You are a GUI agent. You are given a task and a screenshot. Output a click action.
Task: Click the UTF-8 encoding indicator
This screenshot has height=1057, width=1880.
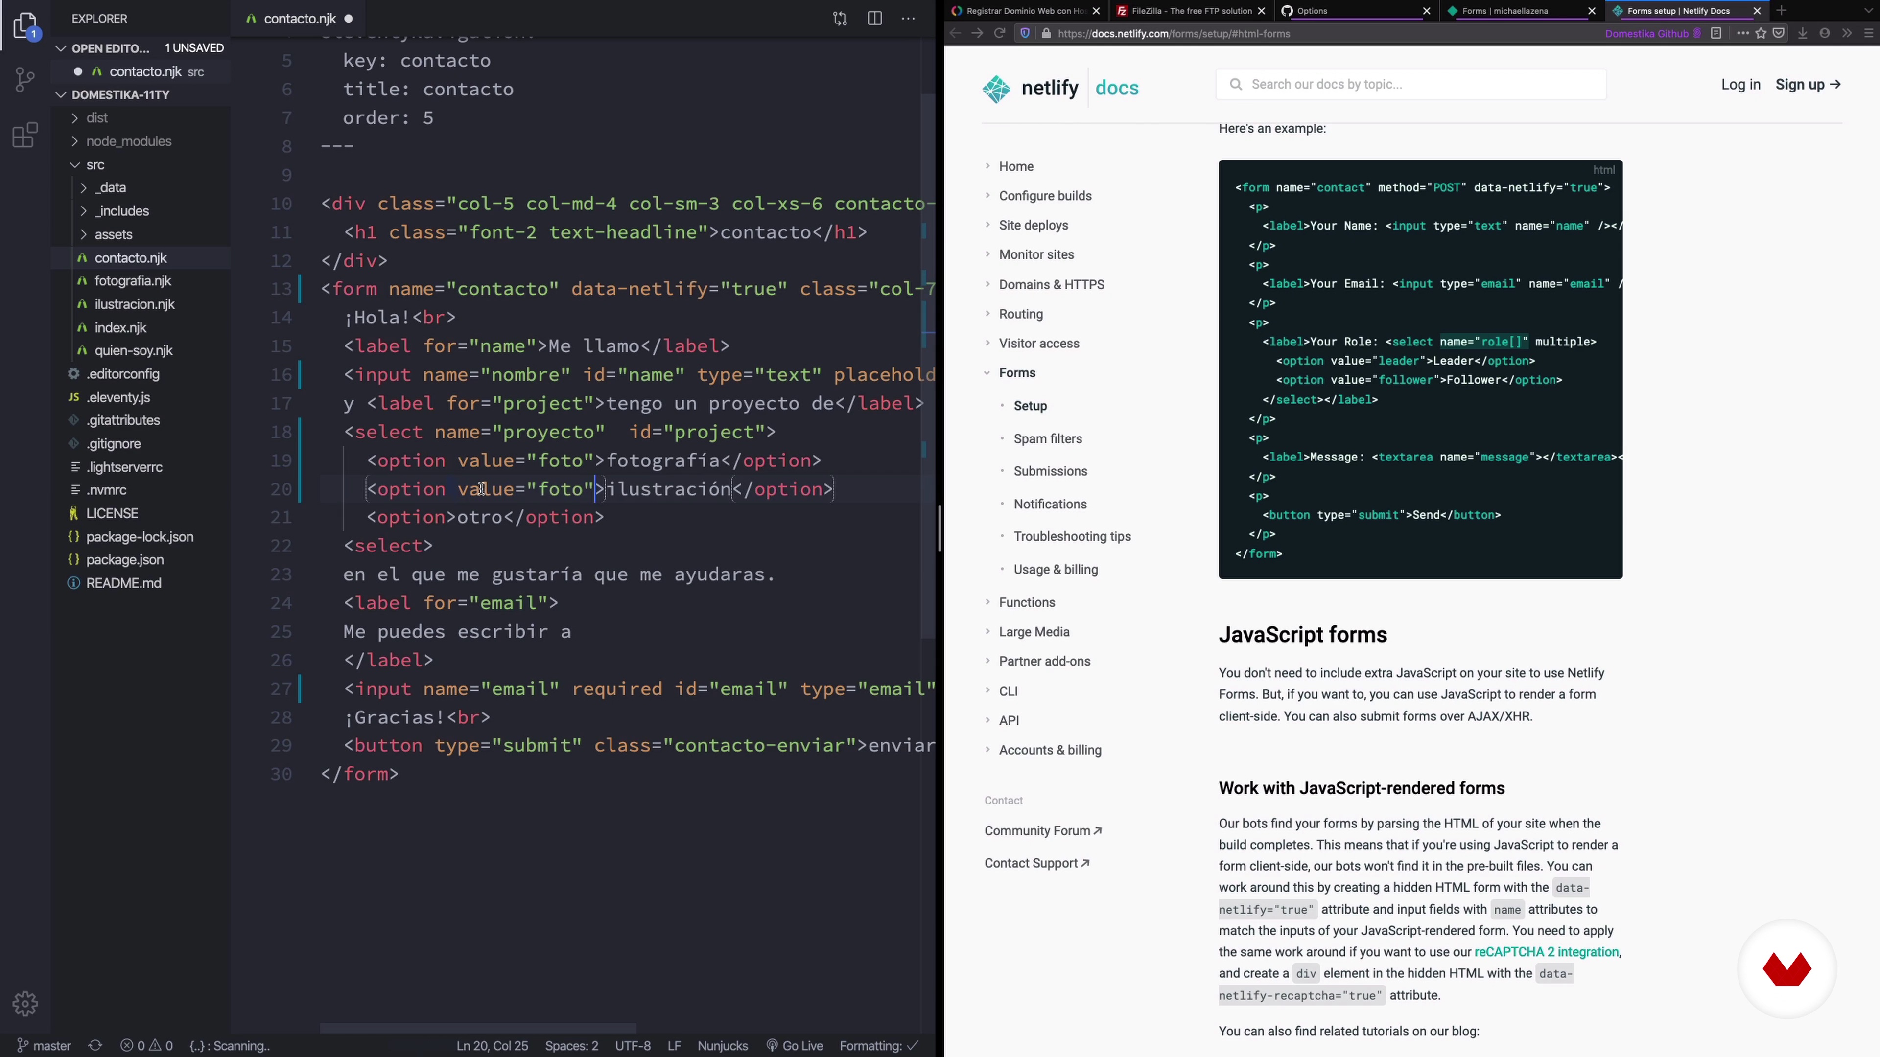[x=633, y=1045]
